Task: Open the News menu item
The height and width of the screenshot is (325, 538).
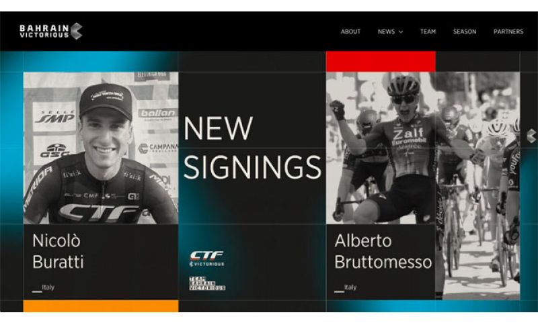Action: tap(386, 32)
